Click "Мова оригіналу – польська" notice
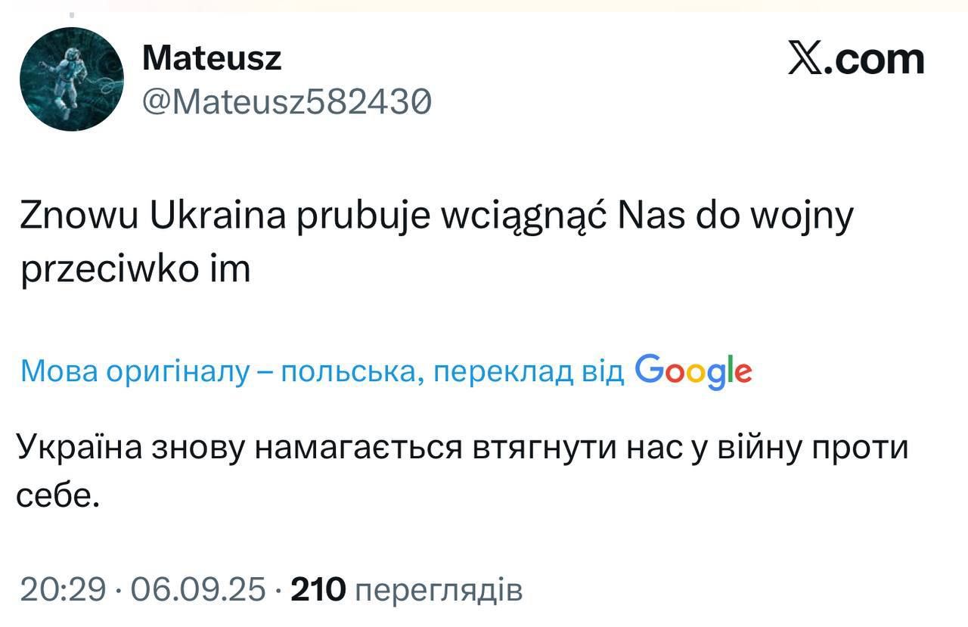This screenshot has height=627, width=968. click(x=220, y=371)
